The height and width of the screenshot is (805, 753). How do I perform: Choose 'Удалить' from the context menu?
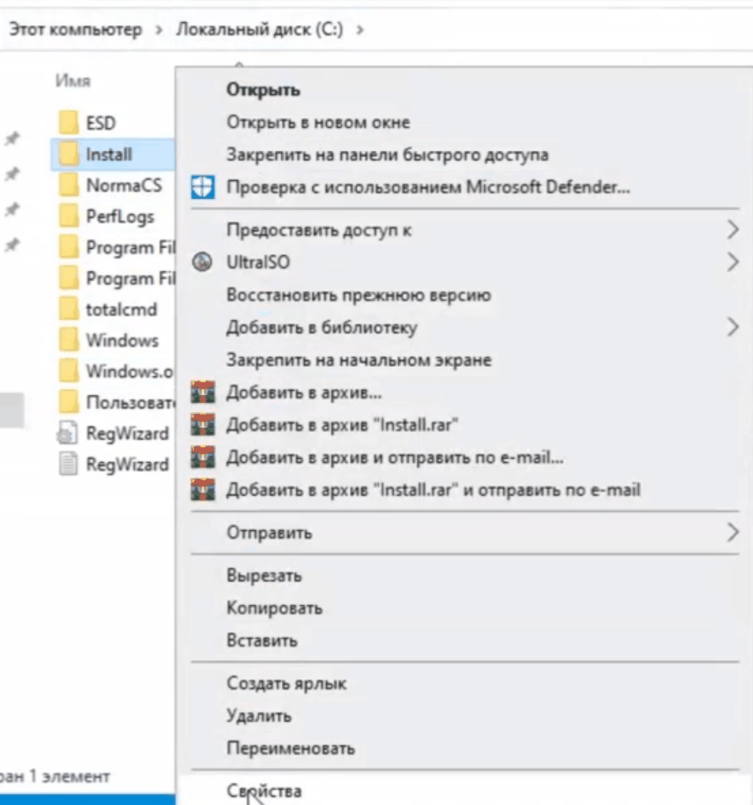point(259,716)
